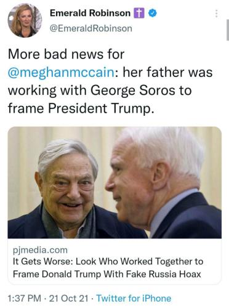Open the Twitter for iPhone source link

[134, 298]
